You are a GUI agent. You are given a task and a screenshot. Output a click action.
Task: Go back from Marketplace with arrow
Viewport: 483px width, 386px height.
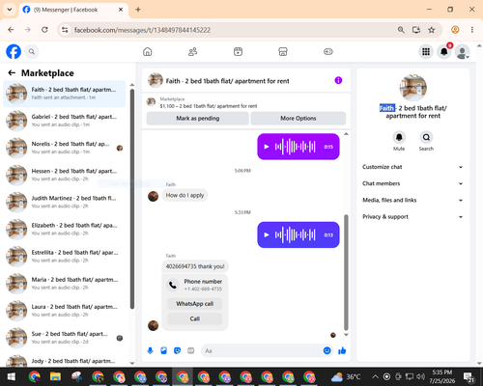(x=12, y=73)
